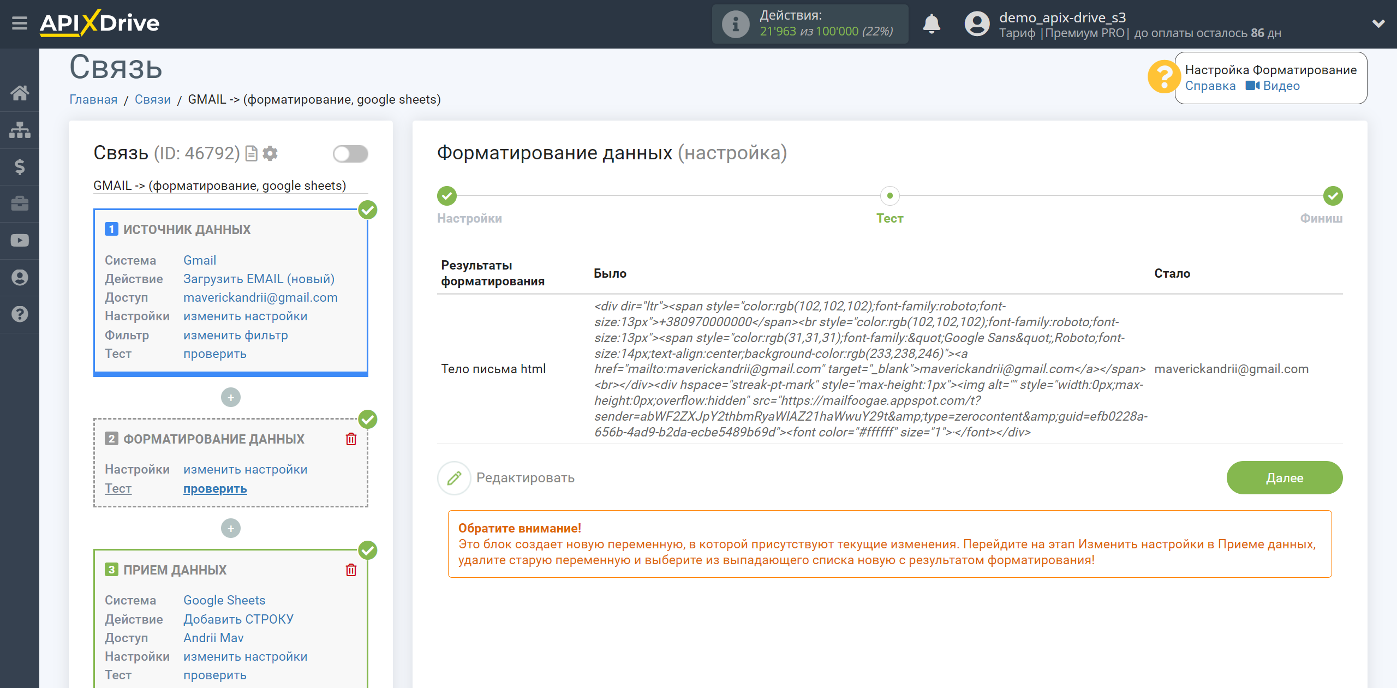The width and height of the screenshot is (1397, 688).
Task: Click the resulting maverickandrii@gmail.com value in Стало column
Action: [1231, 369]
